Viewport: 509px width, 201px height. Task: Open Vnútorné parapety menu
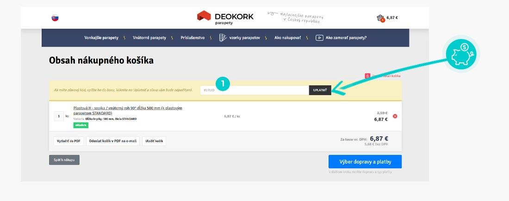pos(149,37)
